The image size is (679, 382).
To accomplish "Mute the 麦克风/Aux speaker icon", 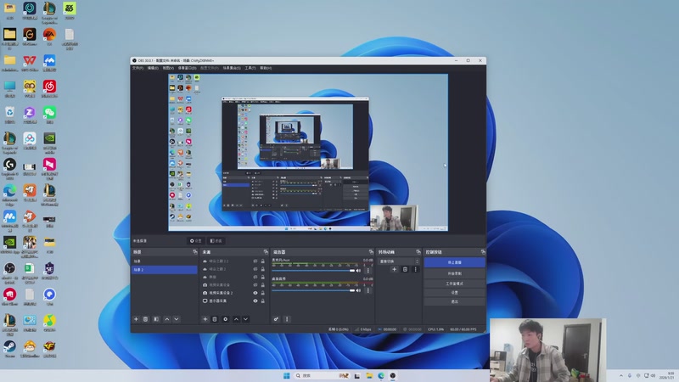I will tap(359, 270).
